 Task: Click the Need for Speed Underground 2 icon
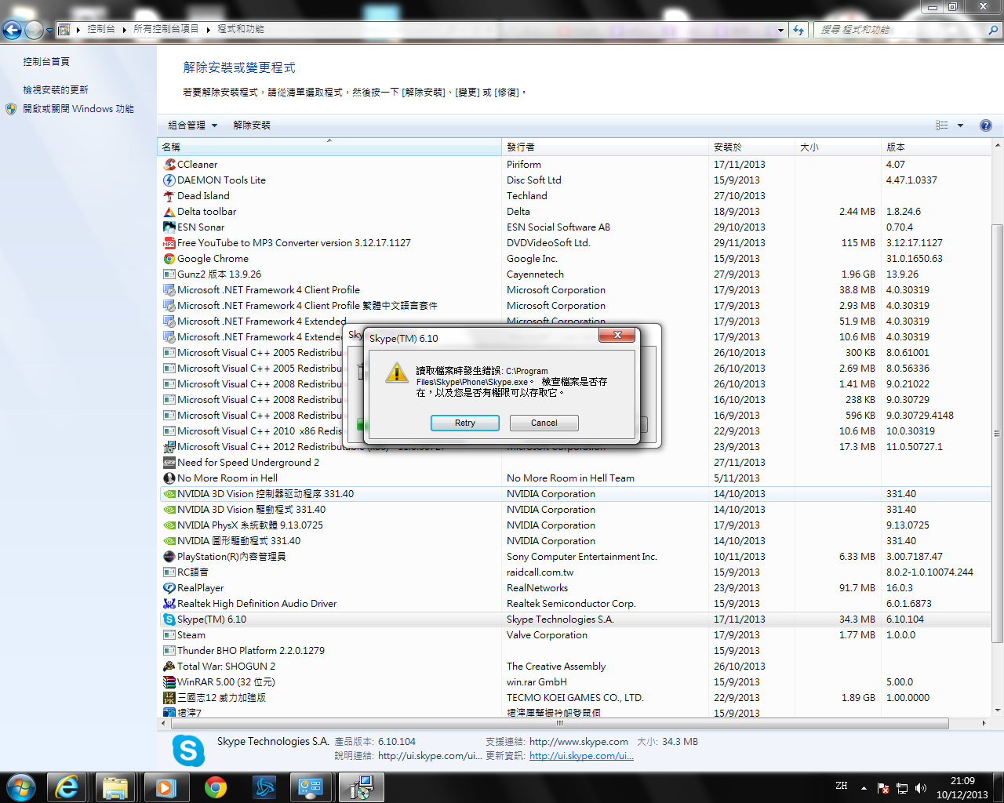[x=169, y=463]
